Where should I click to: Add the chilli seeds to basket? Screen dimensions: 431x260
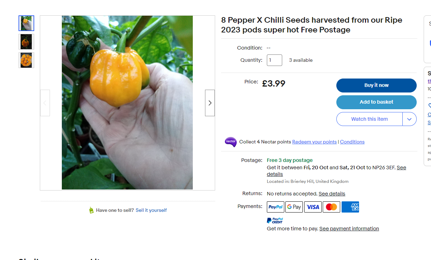(376, 102)
